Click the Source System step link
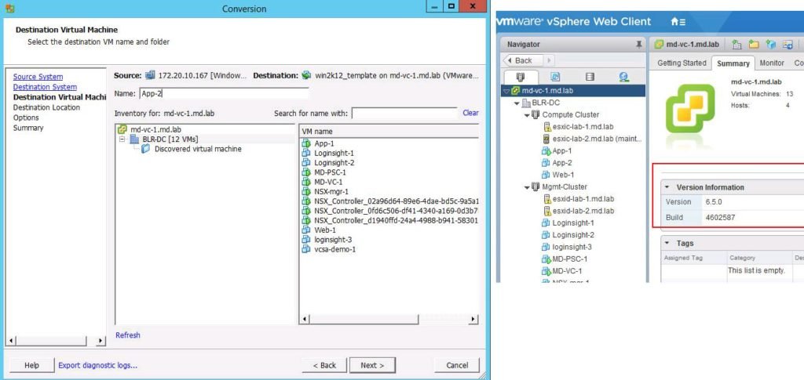Image resolution: width=804 pixels, height=380 pixels. tap(38, 77)
